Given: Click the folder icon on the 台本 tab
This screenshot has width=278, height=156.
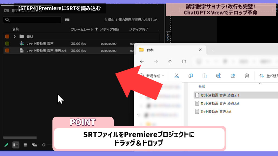Looking at the screenshot, I should [x=141, y=50].
